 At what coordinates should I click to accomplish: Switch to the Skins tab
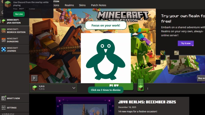pos(82,5)
